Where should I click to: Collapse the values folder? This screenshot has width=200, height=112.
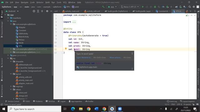(x=11, y=90)
